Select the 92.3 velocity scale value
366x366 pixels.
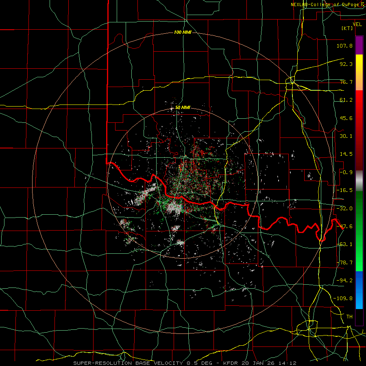[346, 64]
